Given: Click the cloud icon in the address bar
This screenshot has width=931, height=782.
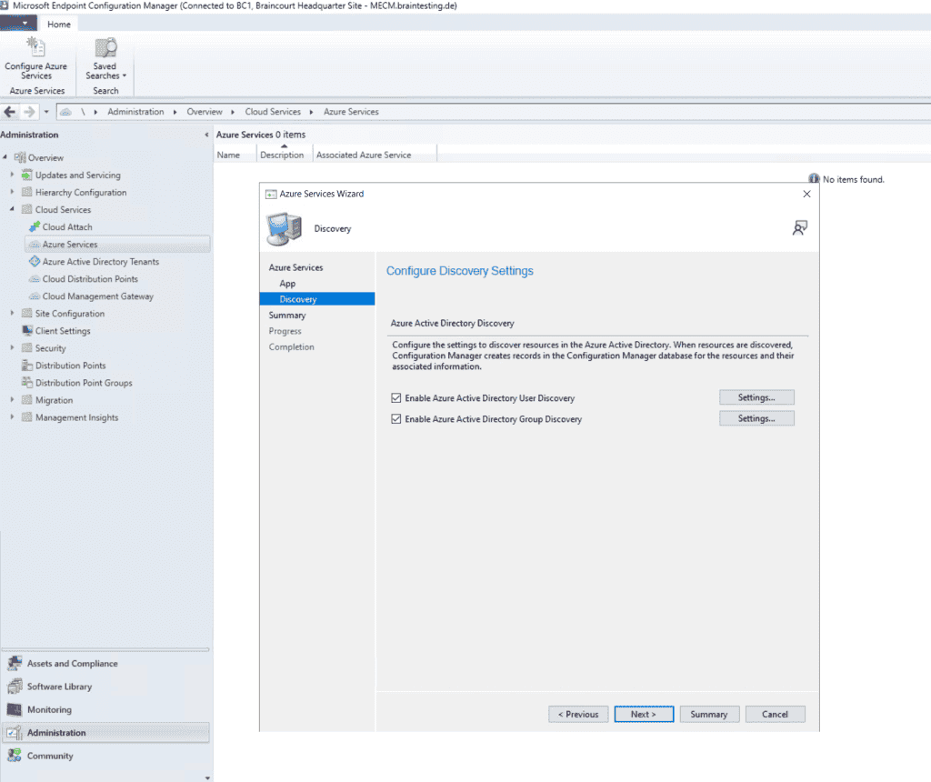Looking at the screenshot, I should click(66, 111).
